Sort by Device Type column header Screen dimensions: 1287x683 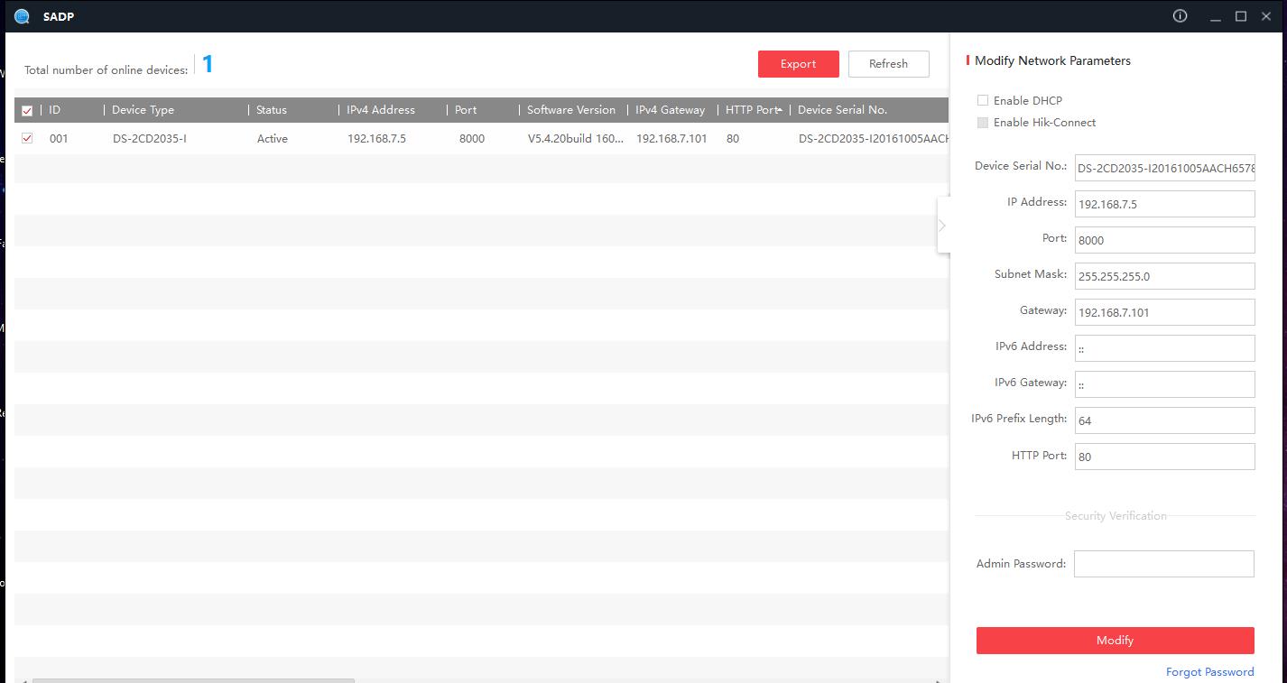coord(143,110)
